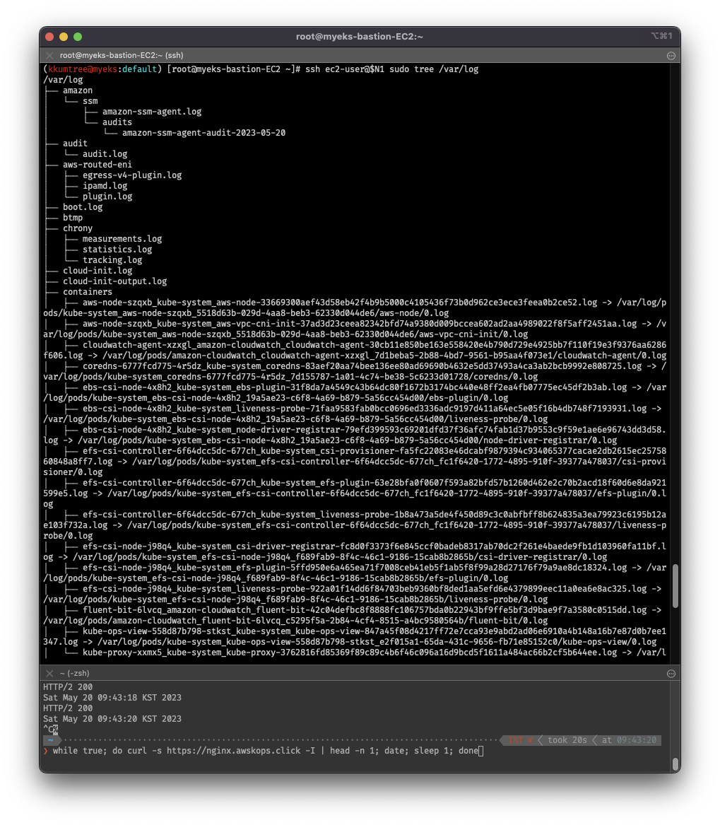Screen dimensions: 720x825
Task: Click the 'audit.log' file entry
Action: click(x=105, y=154)
